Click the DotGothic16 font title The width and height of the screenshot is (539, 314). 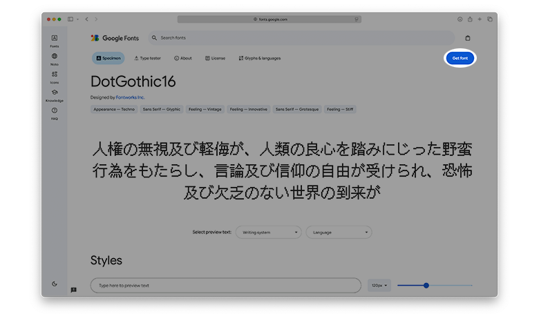pyautogui.click(x=133, y=81)
